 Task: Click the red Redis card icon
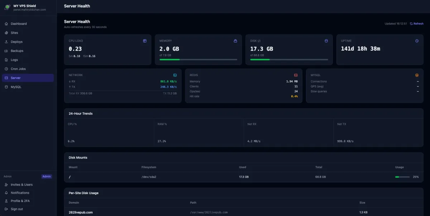(296, 75)
